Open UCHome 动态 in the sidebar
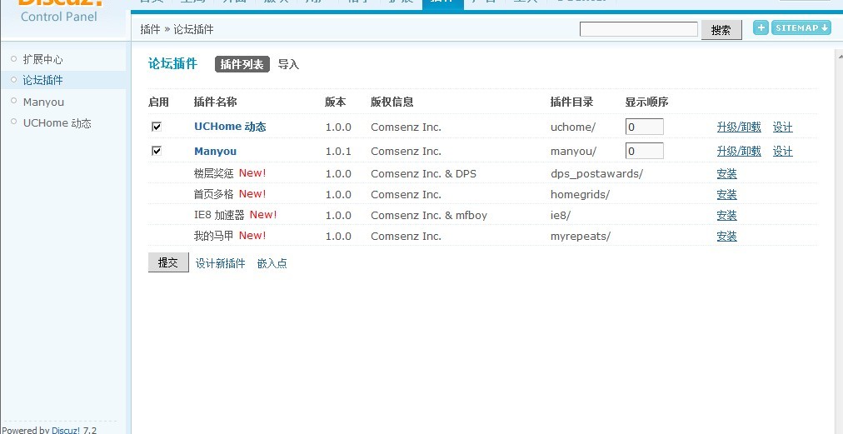The width and height of the screenshot is (843, 434). click(x=57, y=123)
